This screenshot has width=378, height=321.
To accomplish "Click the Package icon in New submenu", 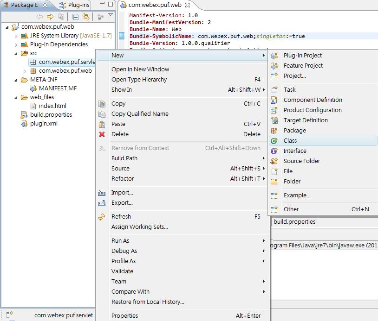I will coord(274,131).
